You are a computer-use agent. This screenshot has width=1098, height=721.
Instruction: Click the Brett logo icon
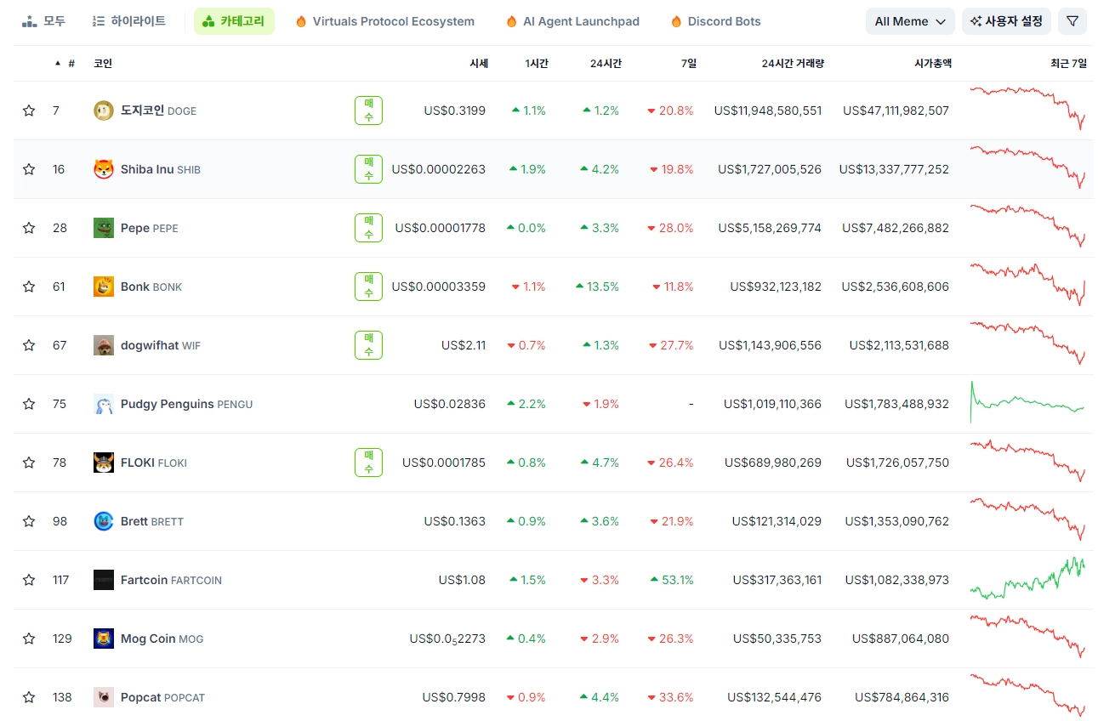point(104,521)
